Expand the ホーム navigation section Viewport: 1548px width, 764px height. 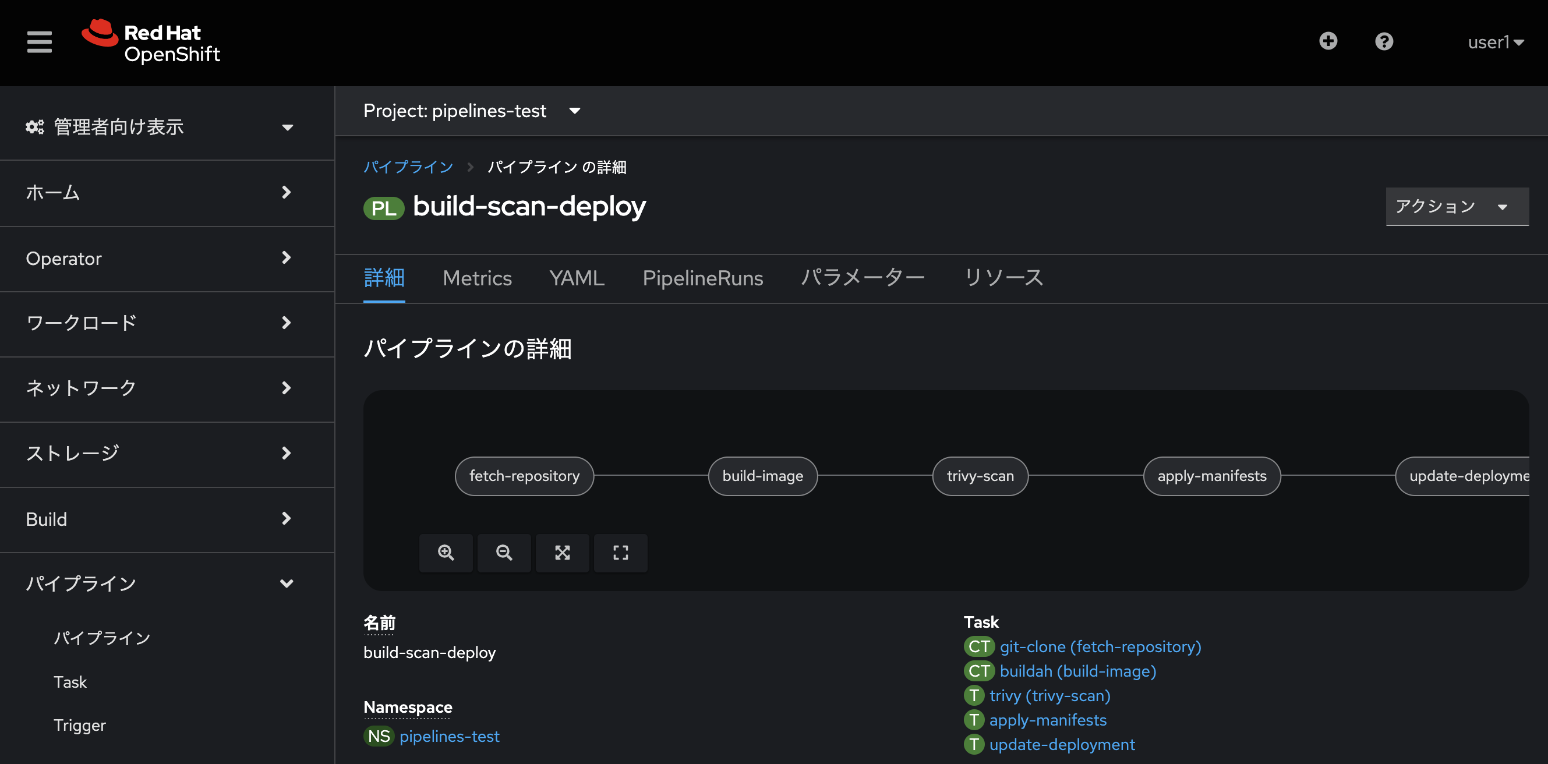tap(167, 193)
